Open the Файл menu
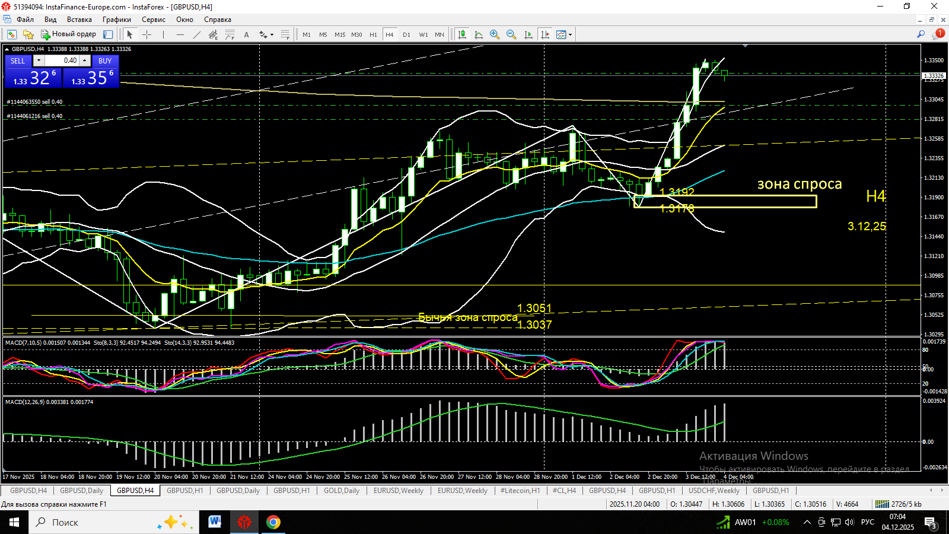This screenshot has width=949, height=534. click(25, 20)
